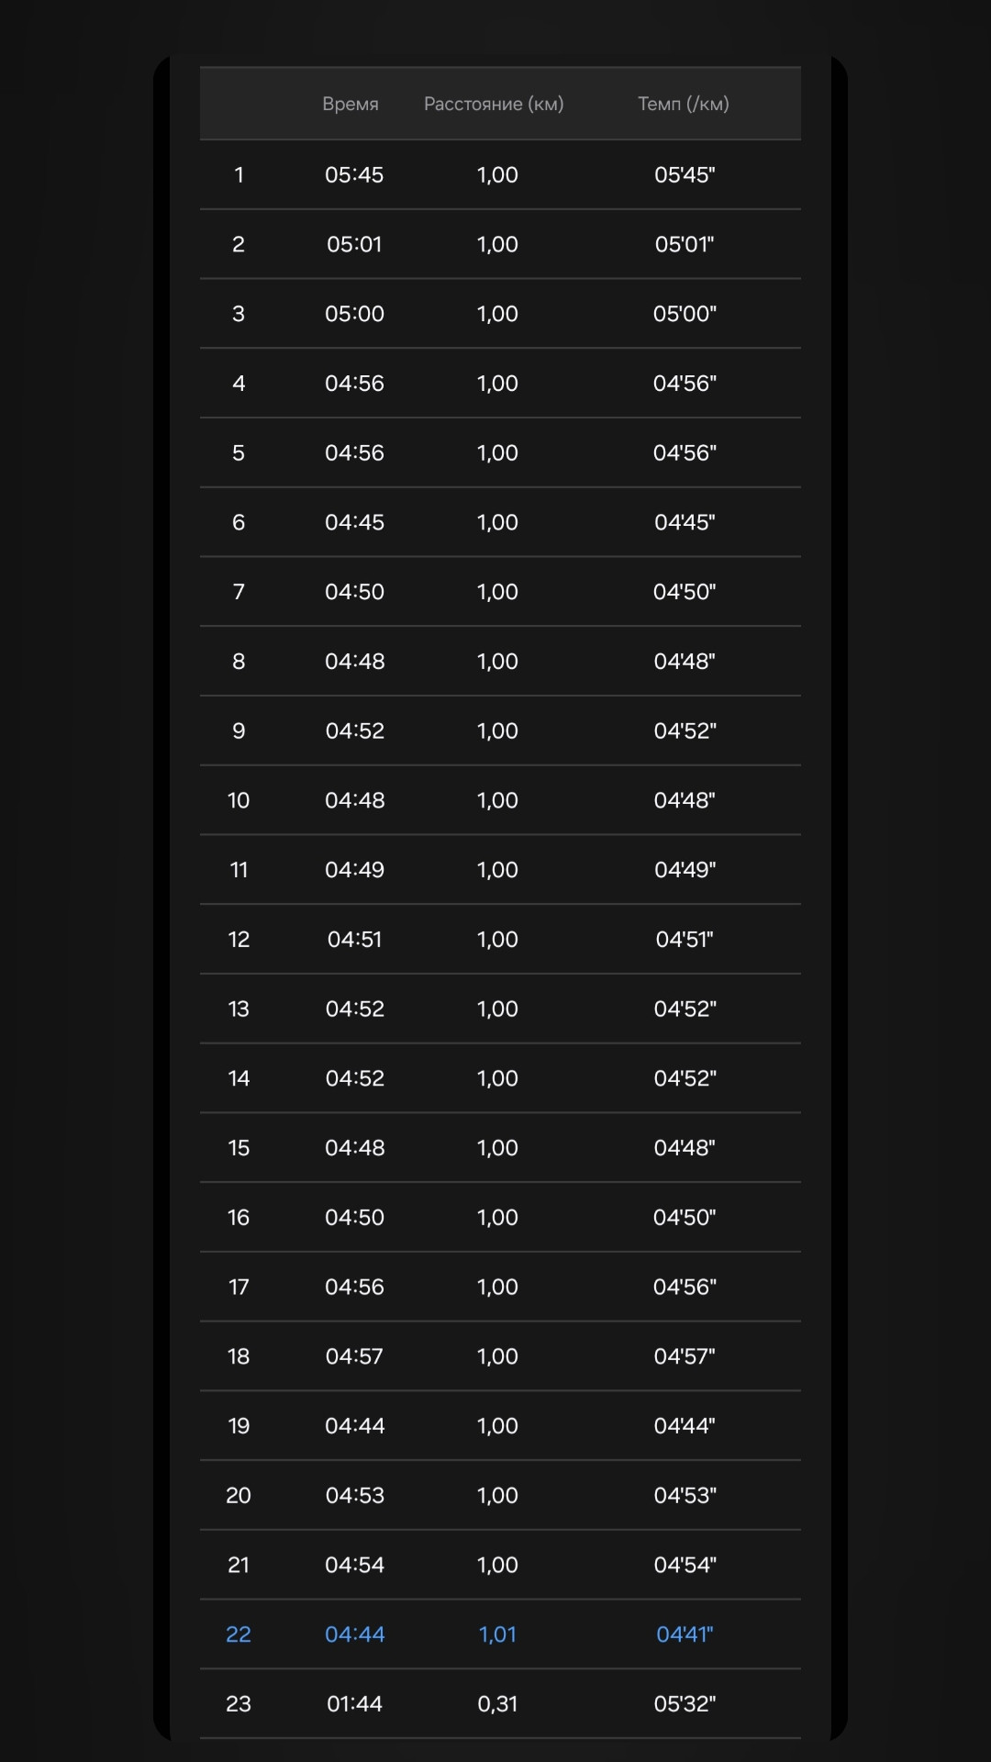Click lap 1 time 05:45
This screenshot has height=1762, width=991.
(x=354, y=174)
